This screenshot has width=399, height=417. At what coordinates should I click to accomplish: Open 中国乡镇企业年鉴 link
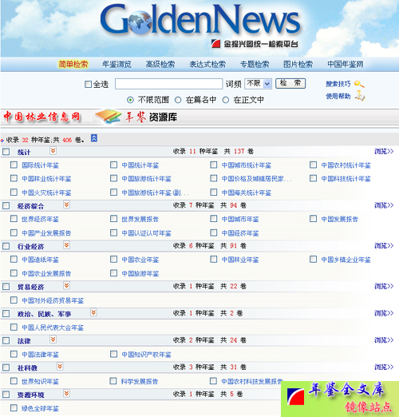346,260
